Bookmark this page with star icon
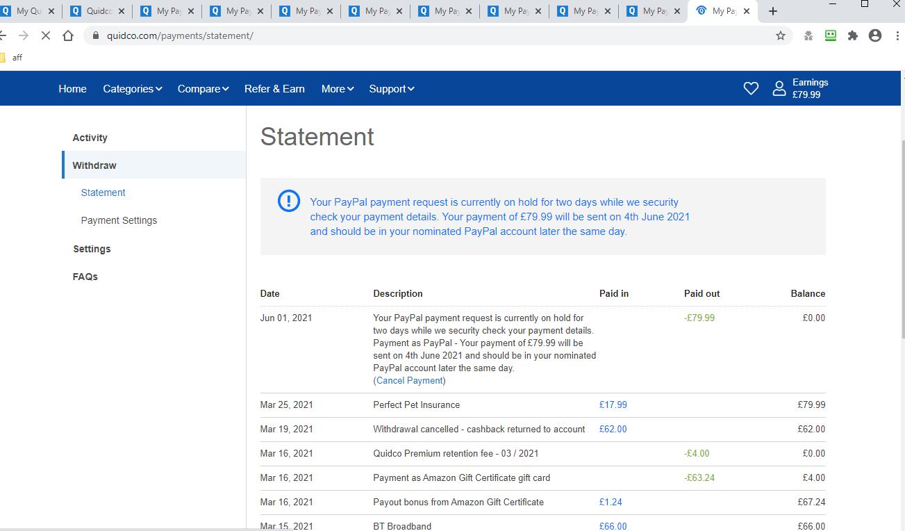The width and height of the screenshot is (905, 531). coord(781,35)
